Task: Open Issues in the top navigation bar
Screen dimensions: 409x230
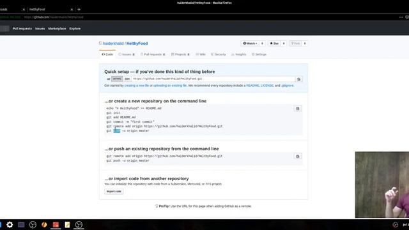Action: pyautogui.click(x=40, y=28)
